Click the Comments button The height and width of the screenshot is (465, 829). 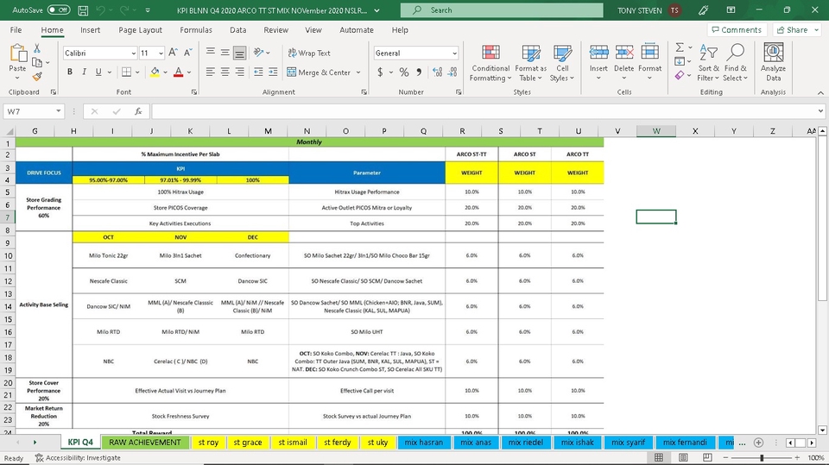point(737,30)
